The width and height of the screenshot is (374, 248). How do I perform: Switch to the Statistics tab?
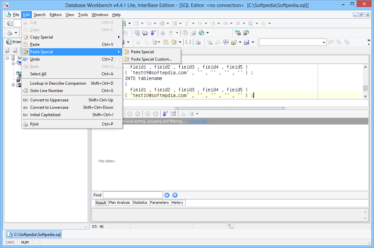click(140, 202)
